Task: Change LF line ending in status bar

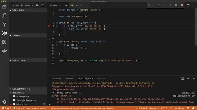Action: (171, 108)
